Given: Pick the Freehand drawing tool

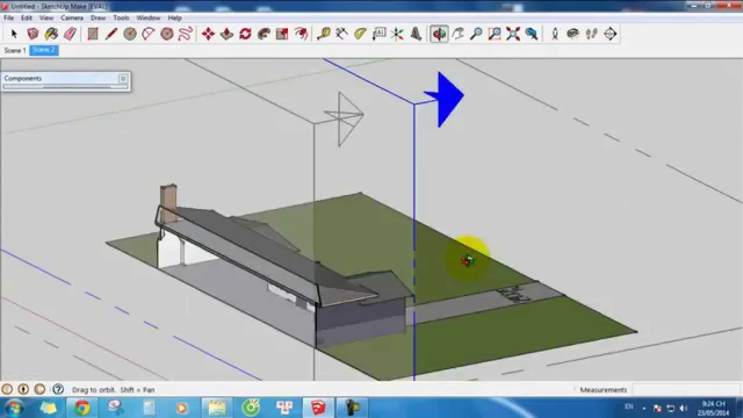Looking at the screenshot, I should pos(186,34).
